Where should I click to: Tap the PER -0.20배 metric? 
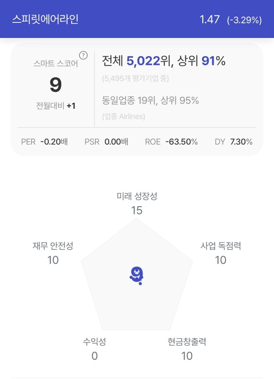pyautogui.click(x=44, y=142)
